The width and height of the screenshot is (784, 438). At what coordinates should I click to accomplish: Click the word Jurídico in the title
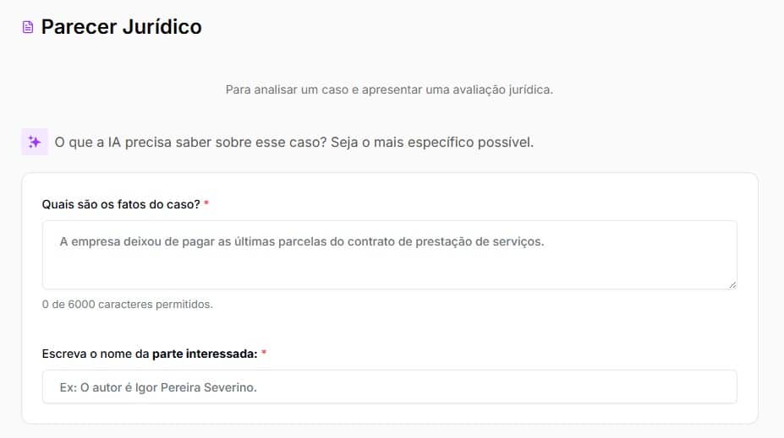tap(162, 27)
